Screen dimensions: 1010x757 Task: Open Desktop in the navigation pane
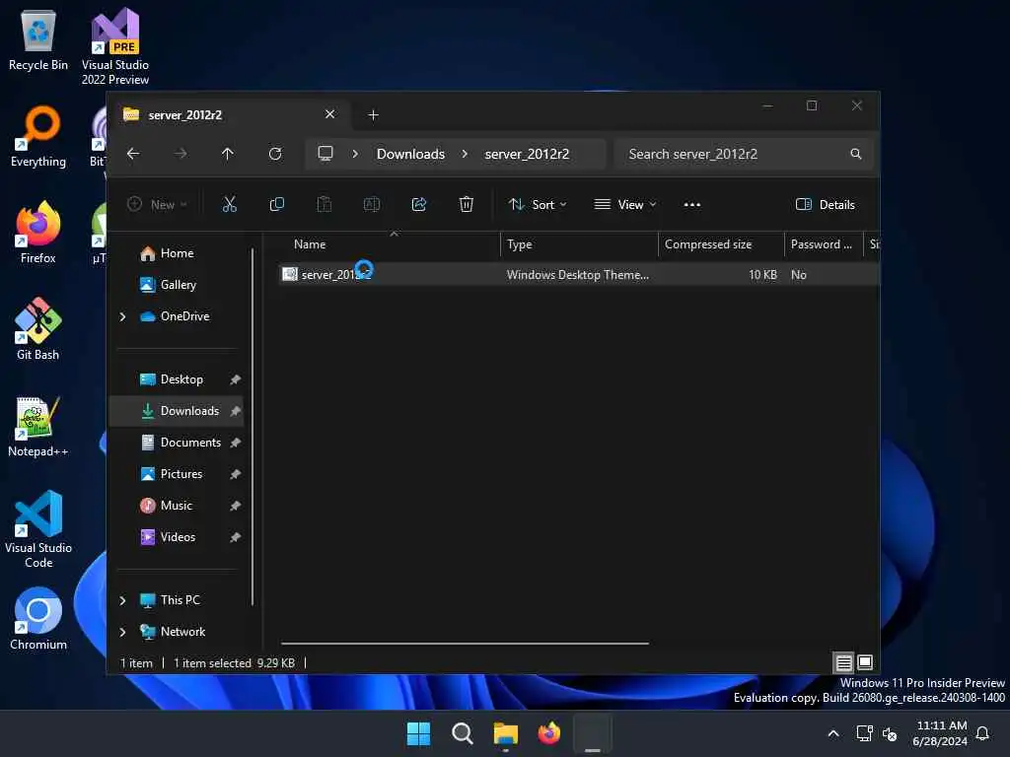[x=177, y=379]
